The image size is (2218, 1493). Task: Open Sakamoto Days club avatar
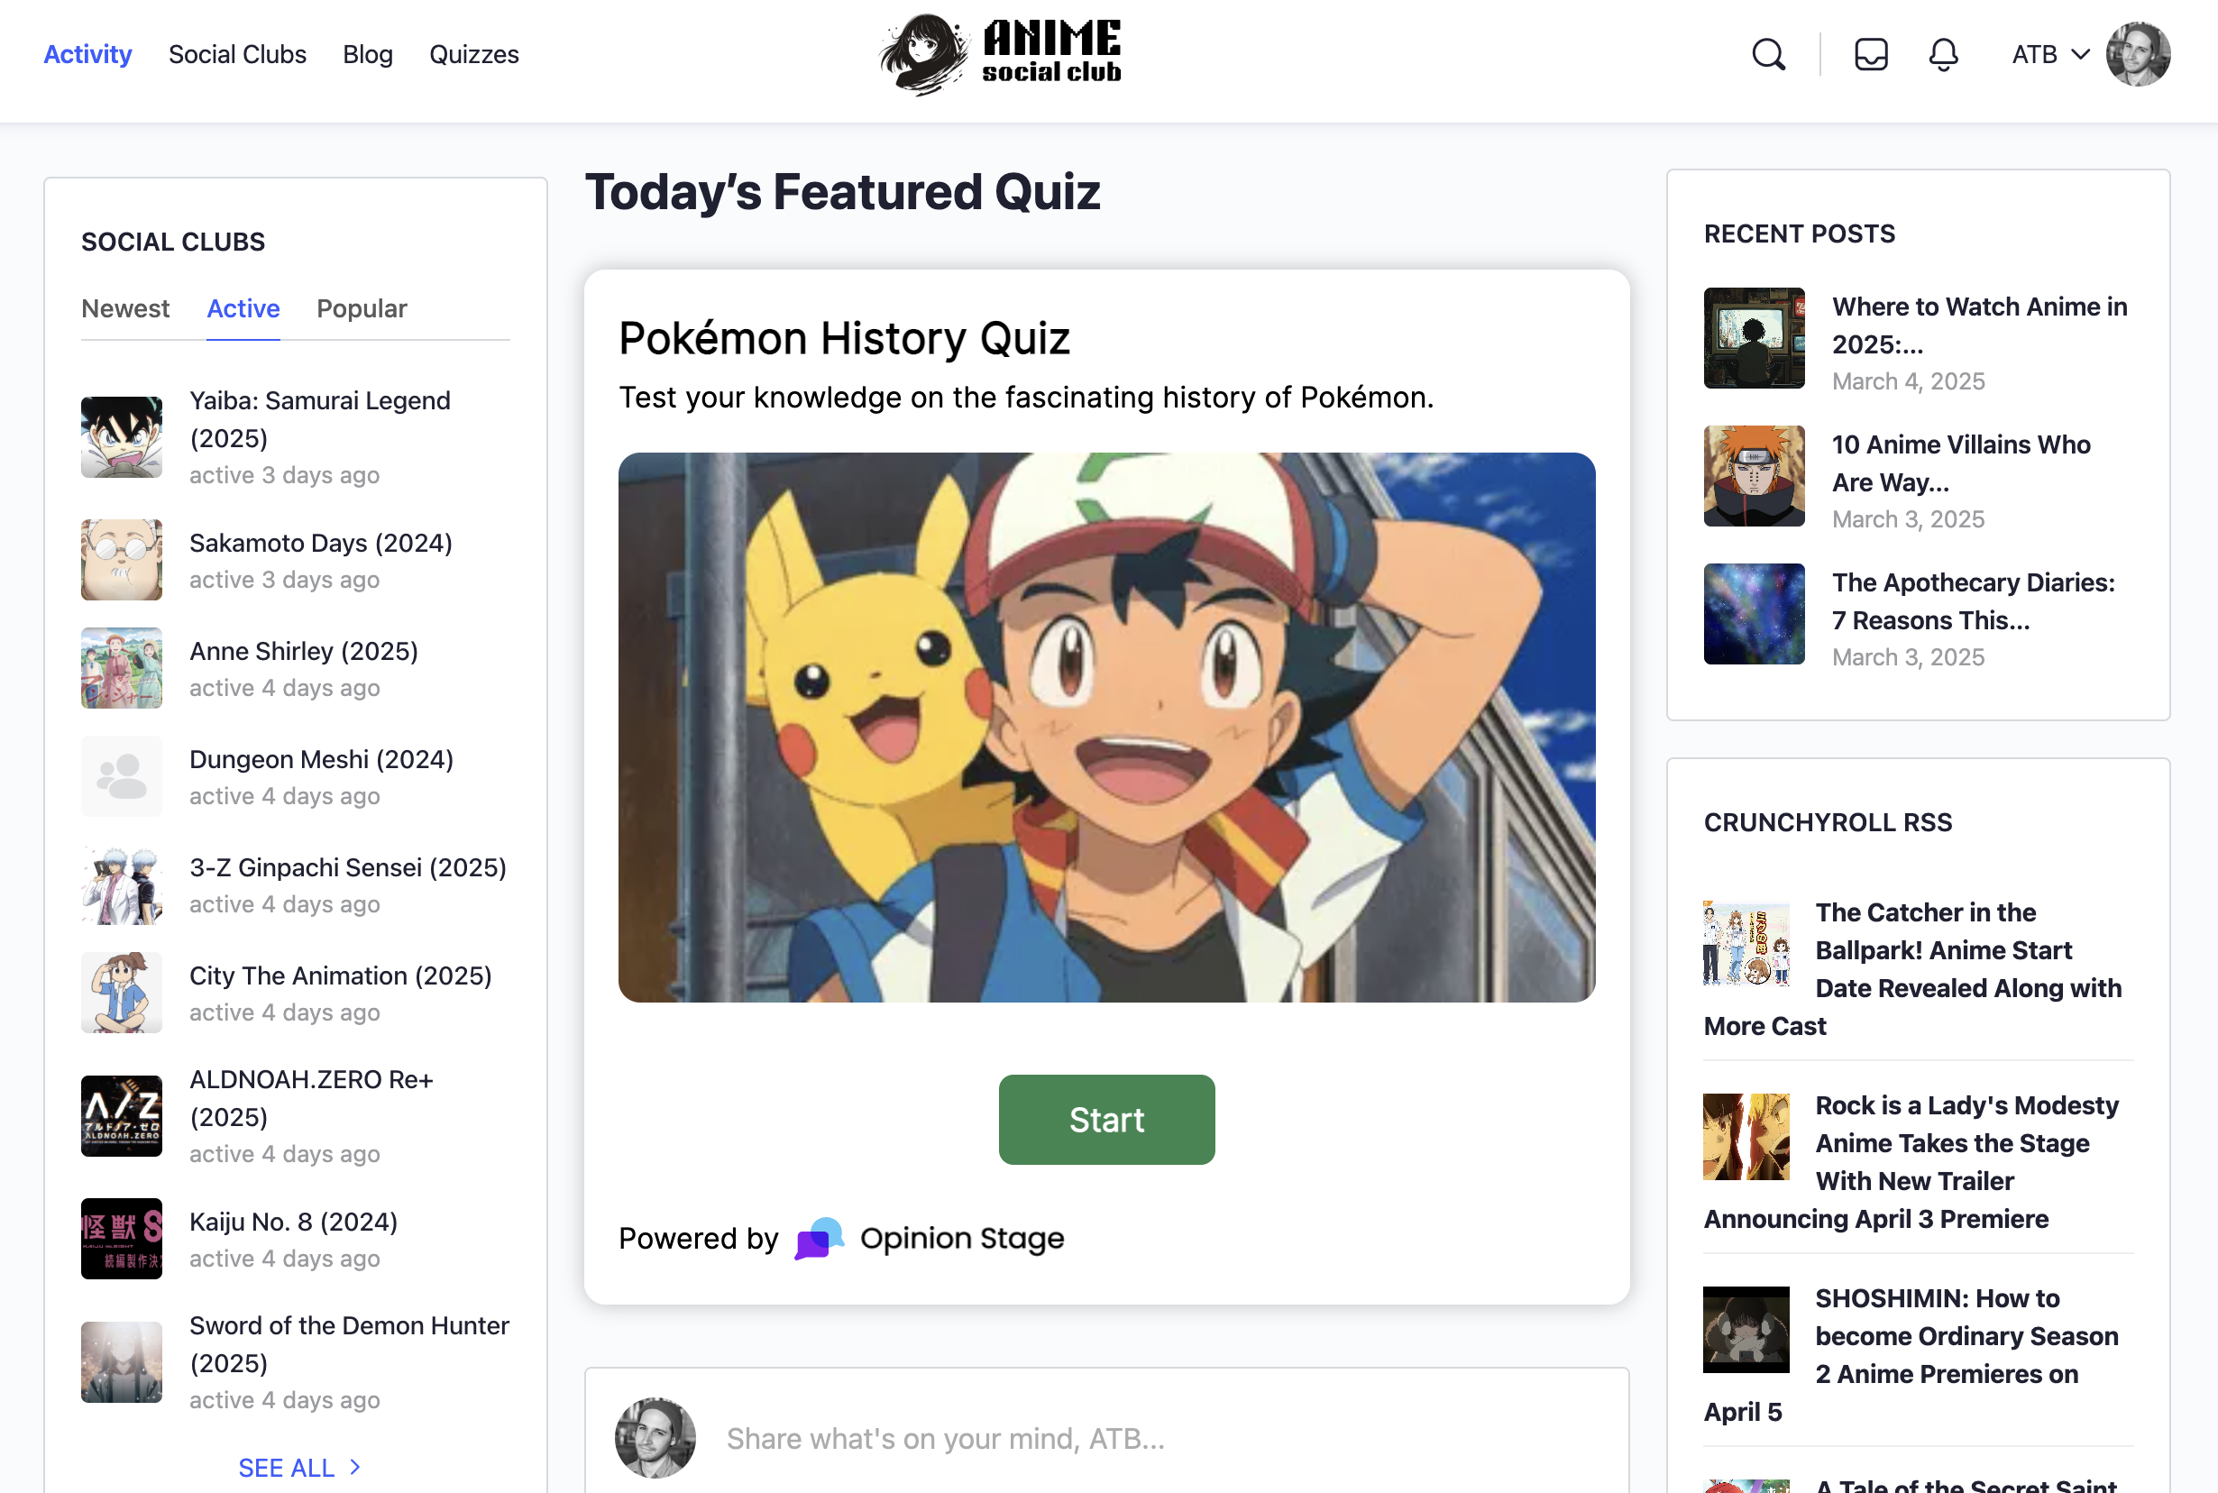[x=122, y=560]
